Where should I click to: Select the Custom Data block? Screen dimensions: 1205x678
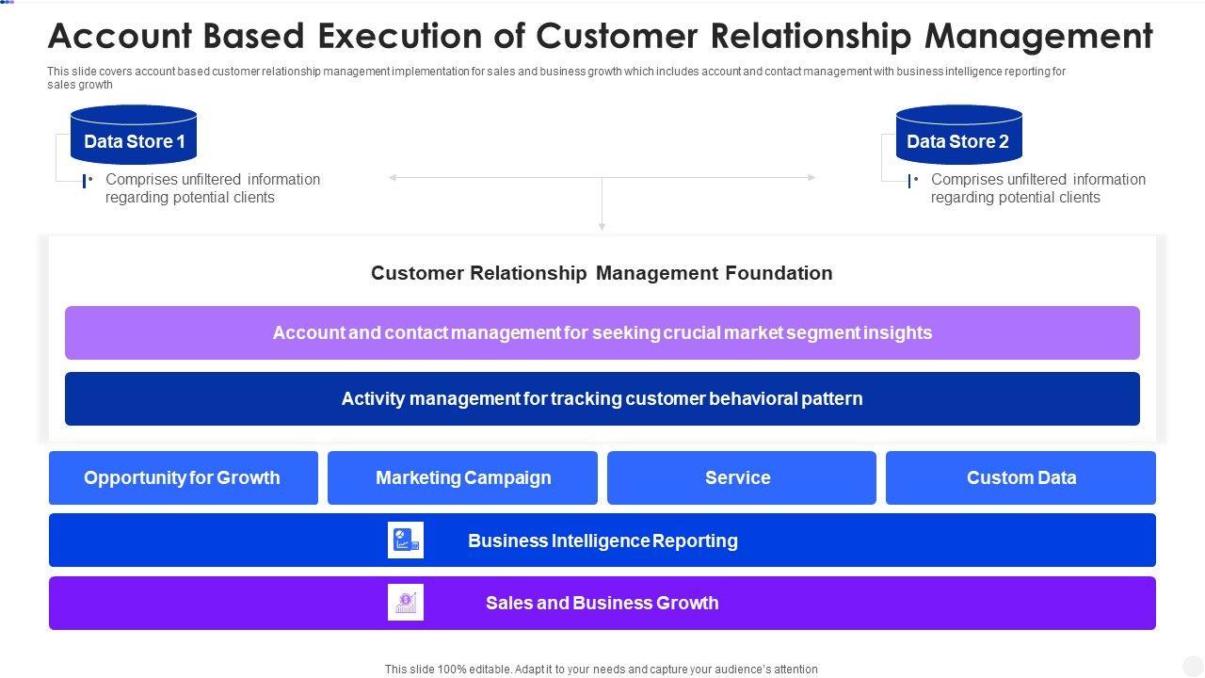point(1020,477)
